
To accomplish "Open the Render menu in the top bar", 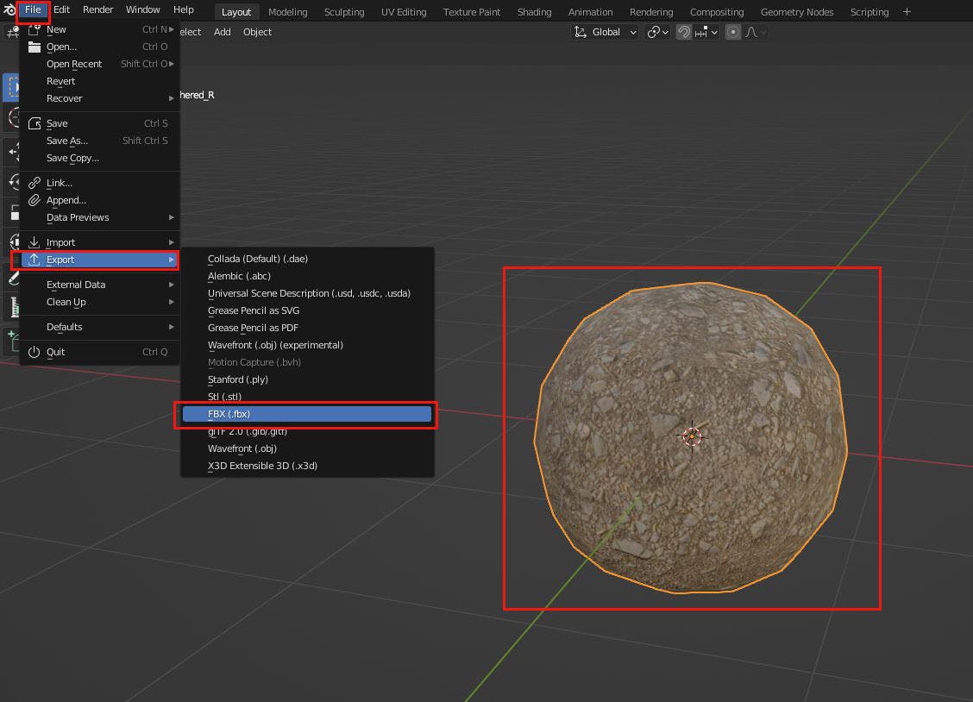I will click(x=97, y=10).
